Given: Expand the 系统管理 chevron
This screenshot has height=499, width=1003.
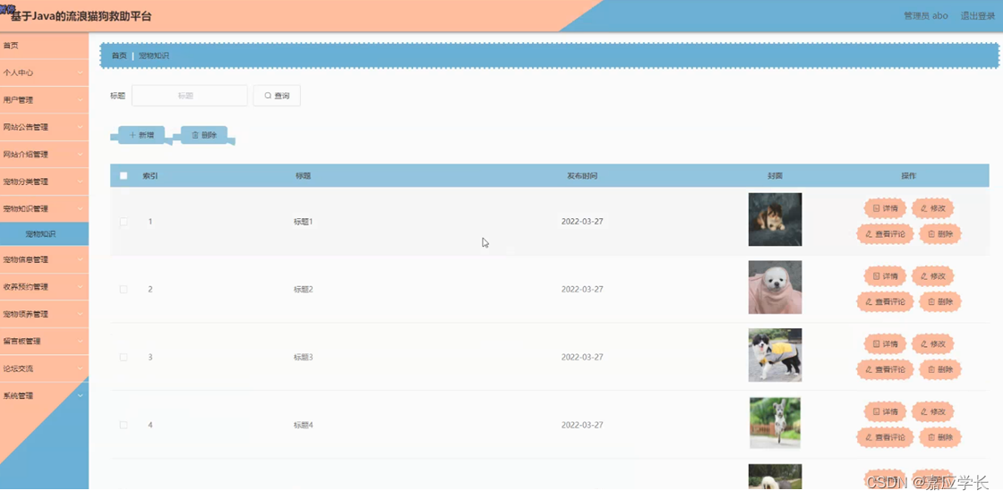Looking at the screenshot, I should (80, 395).
